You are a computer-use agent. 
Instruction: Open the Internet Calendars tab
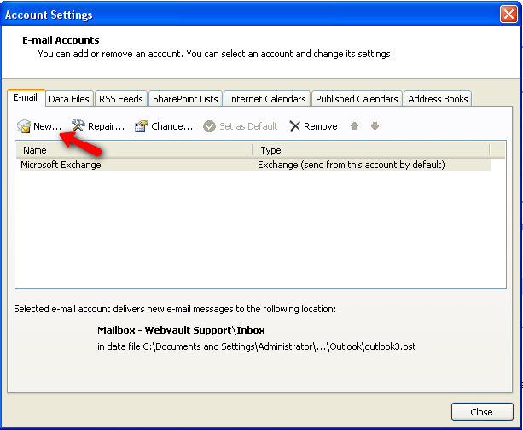pos(267,99)
